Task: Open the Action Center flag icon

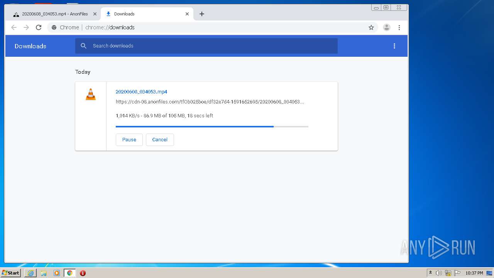Action: (x=457, y=273)
